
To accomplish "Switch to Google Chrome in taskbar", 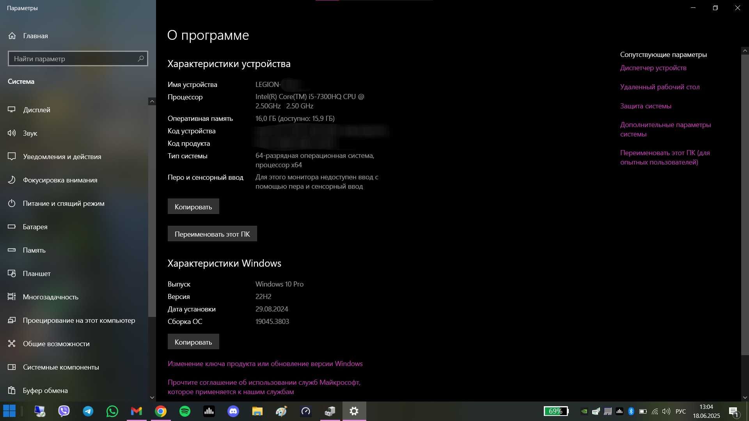I will (x=161, y=411).
